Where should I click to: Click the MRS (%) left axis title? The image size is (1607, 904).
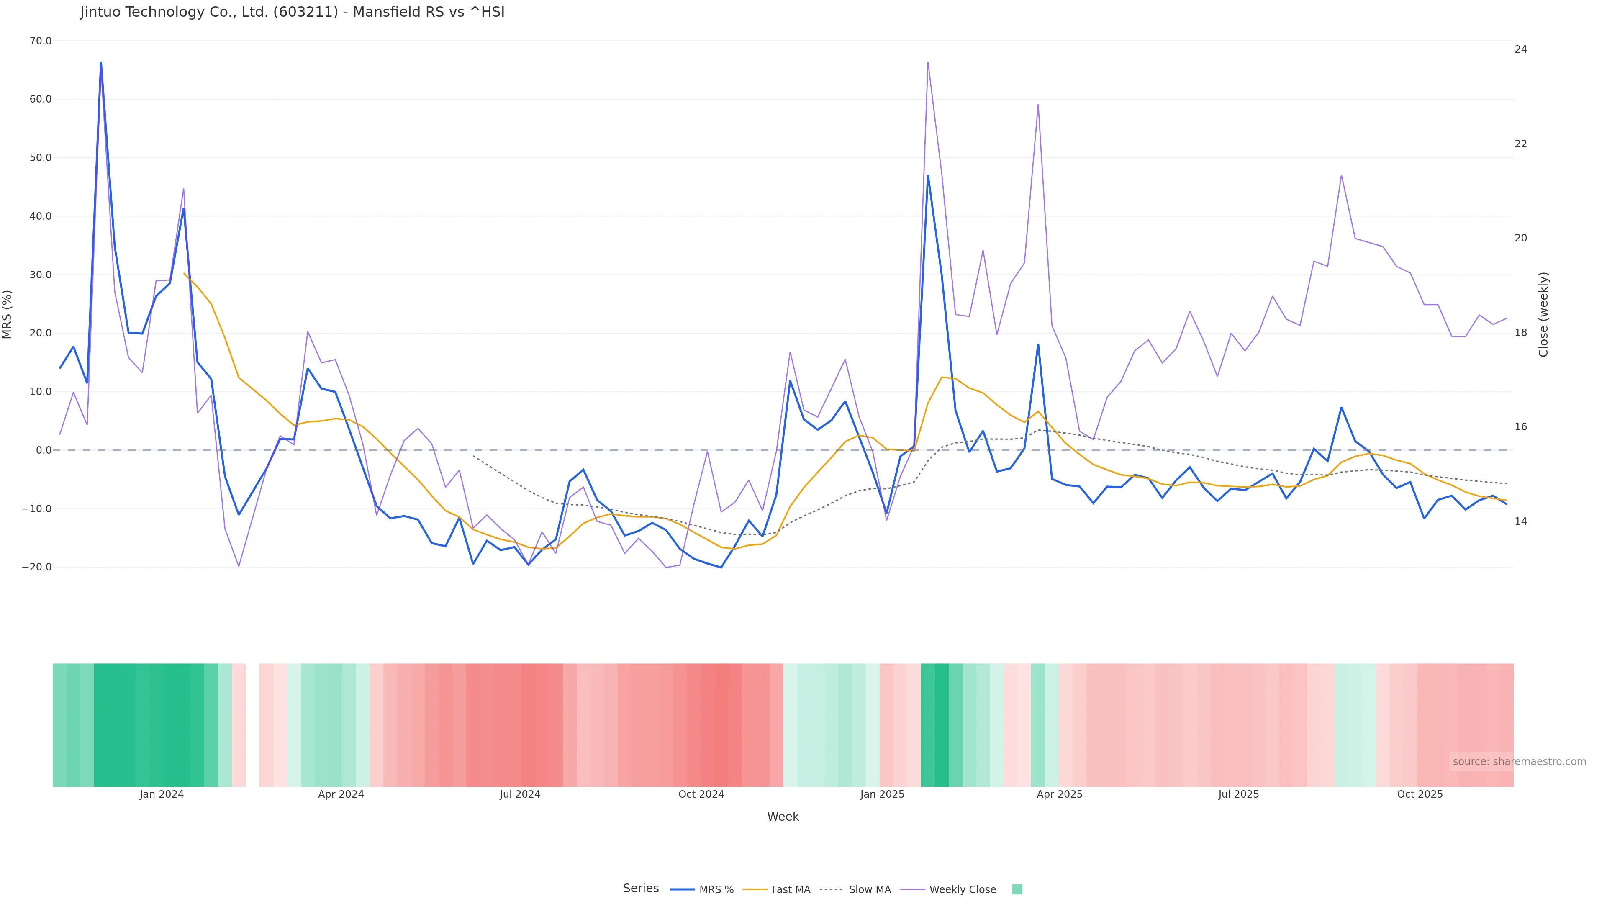tap(8, 314)
